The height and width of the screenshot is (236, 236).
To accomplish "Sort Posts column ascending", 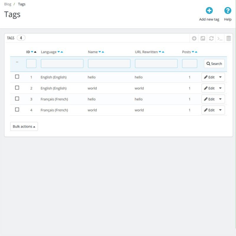I will [x=196, y=52].
